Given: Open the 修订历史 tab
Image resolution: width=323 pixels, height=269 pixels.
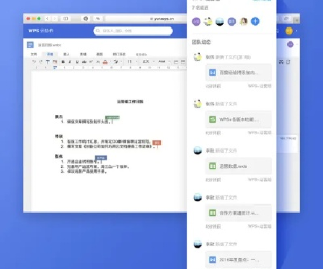Looking at the screenshot, I should pyautogui.click(x=119, y=54).
